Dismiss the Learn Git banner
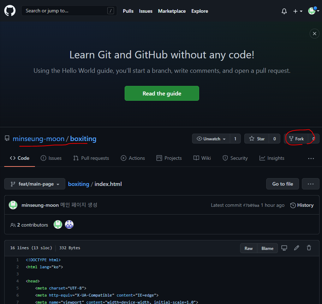 coord(314,34)
